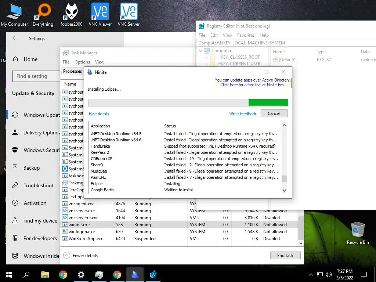376x282 pixels.
Task: Open taskbar search magnifier
Action: 26,275
